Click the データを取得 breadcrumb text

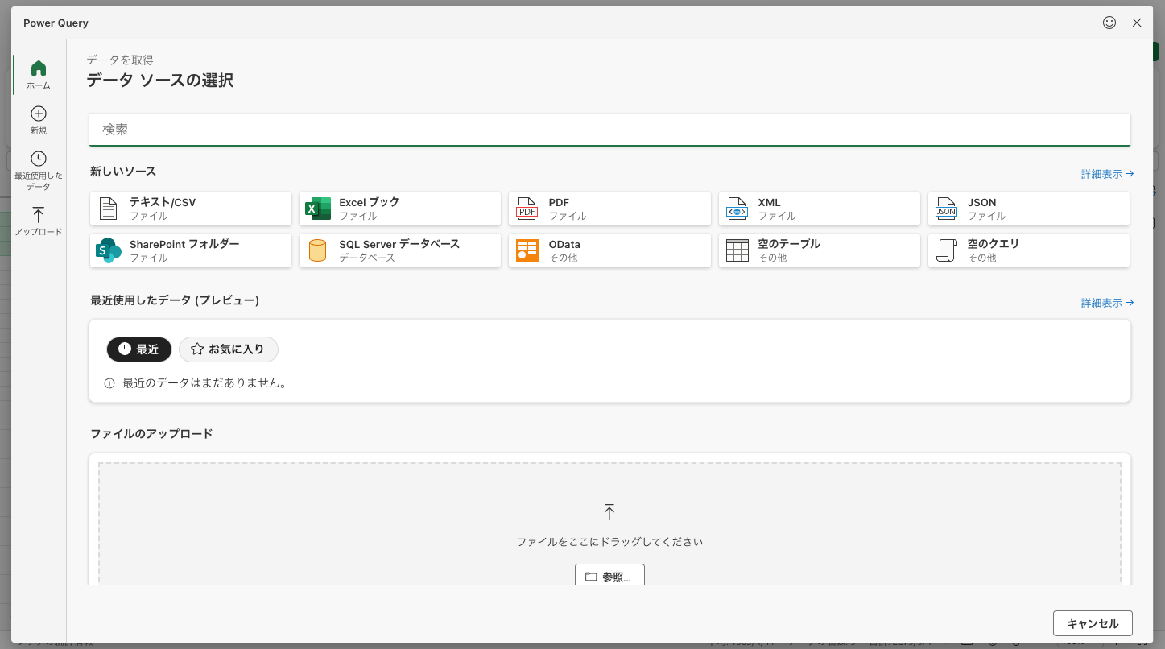[x=120, y=60]
